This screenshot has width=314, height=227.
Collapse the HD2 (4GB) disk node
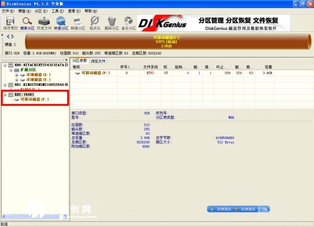pyautogui.click(x=5, y=94)
